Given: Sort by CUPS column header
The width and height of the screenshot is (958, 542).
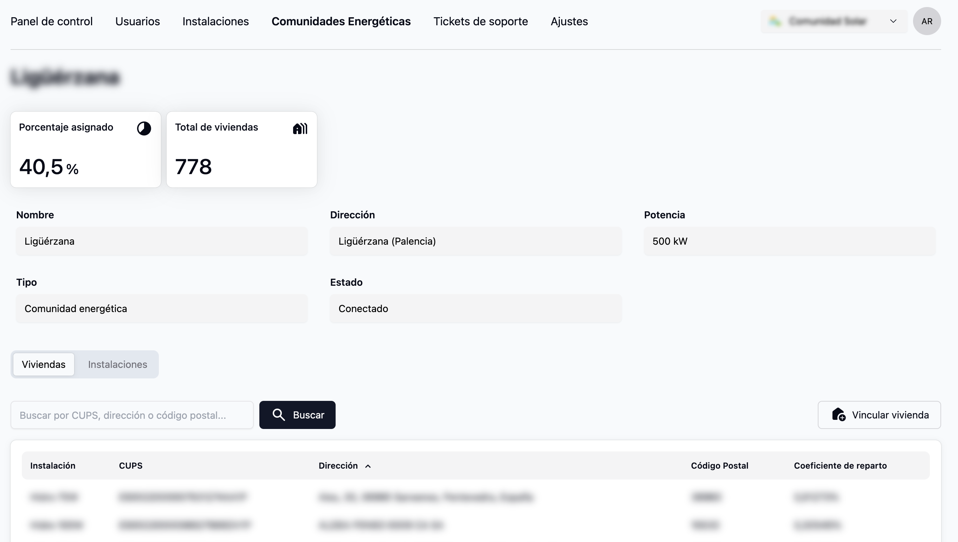Looking at the screenshot, I should [130, 466].
